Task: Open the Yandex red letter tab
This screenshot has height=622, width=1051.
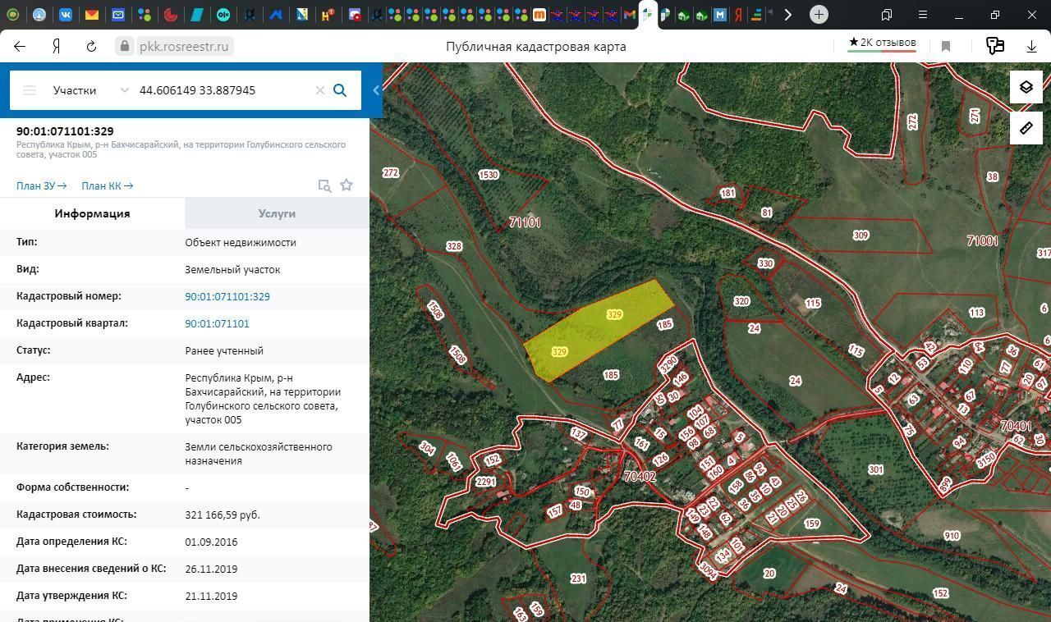Action: pyautogui.click(x=738, y=15)
